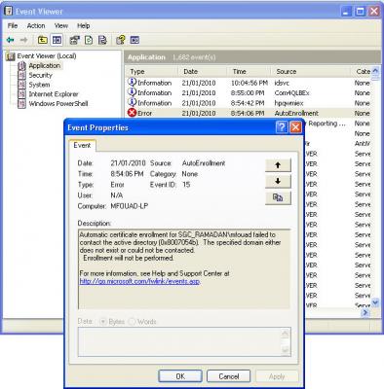Click the OK button
Image resolution: width=384 pixels, height=389 pixels.
180,376
